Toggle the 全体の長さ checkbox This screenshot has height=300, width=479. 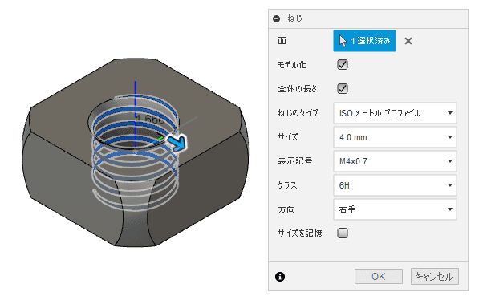tap(343, 89)
